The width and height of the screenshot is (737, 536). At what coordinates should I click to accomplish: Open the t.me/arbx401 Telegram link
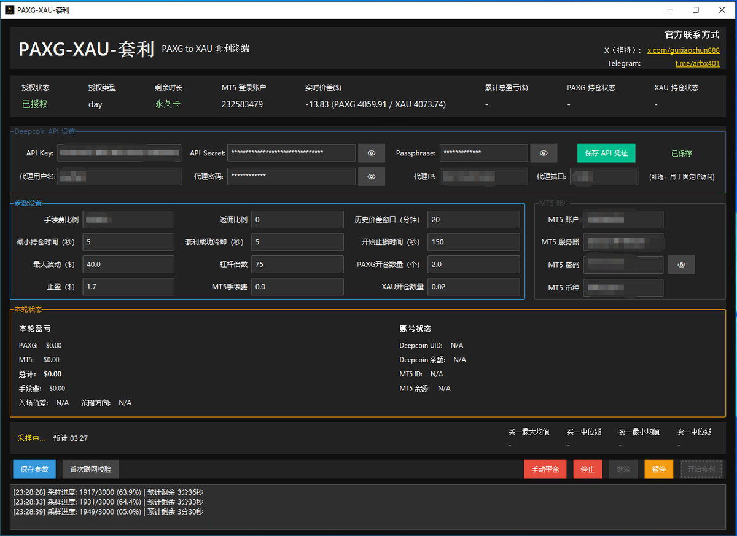[x=698, y=63]
